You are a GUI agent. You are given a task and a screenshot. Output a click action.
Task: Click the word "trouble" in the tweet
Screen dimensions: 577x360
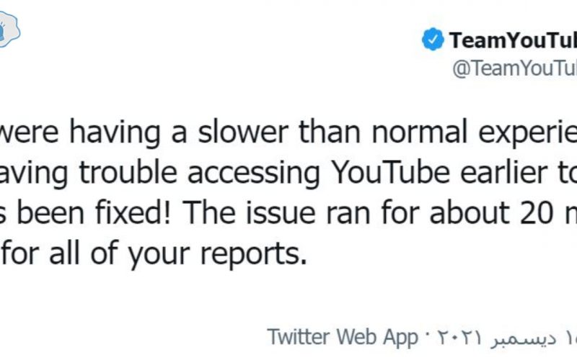(x=128, y=172)
